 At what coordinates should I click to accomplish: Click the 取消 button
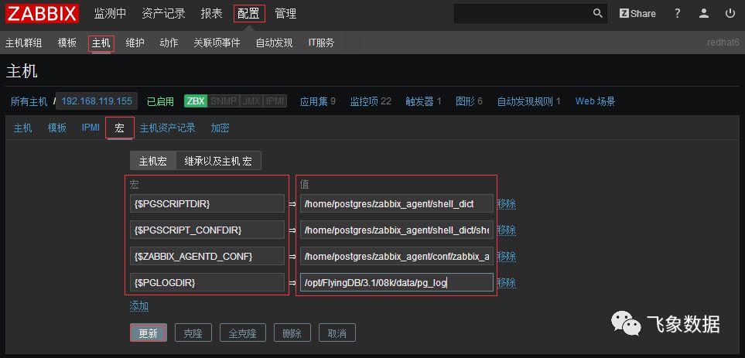point(337,332)
